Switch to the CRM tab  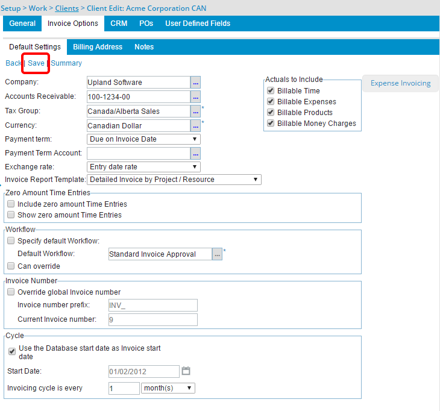118,24
